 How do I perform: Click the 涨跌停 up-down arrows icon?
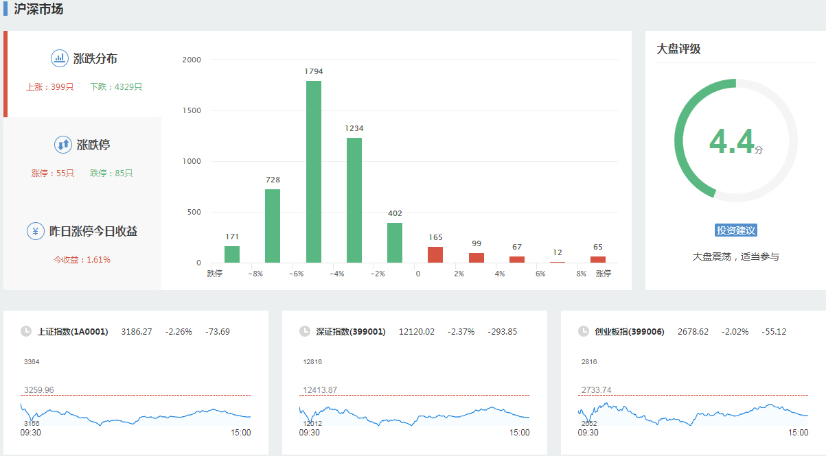pyautogui.click(x=63, y=145)
